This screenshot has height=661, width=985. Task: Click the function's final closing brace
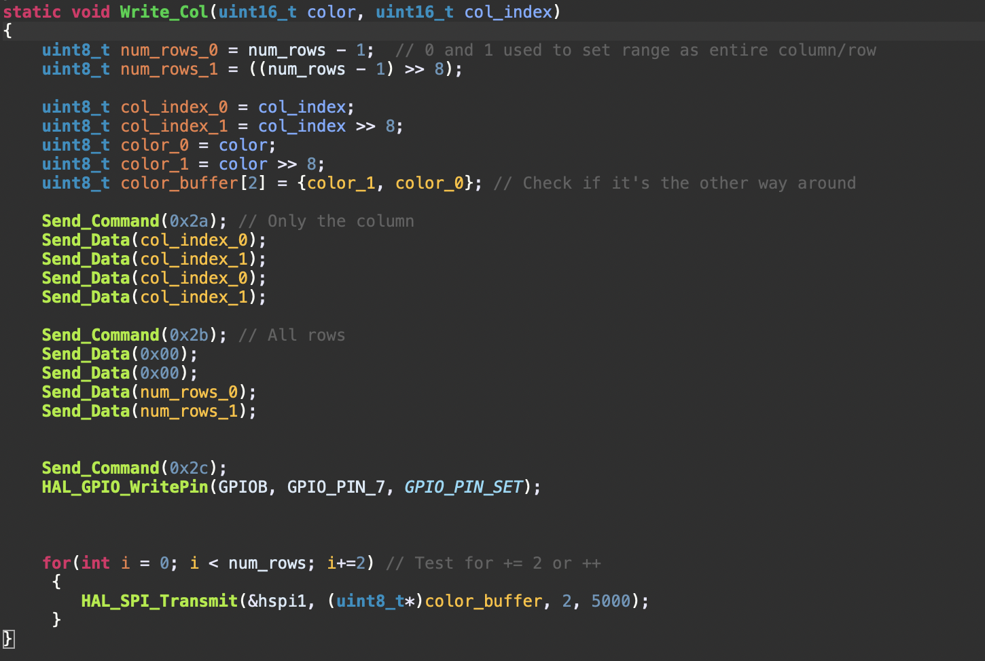pyautogui.click(x=8, y=639)
